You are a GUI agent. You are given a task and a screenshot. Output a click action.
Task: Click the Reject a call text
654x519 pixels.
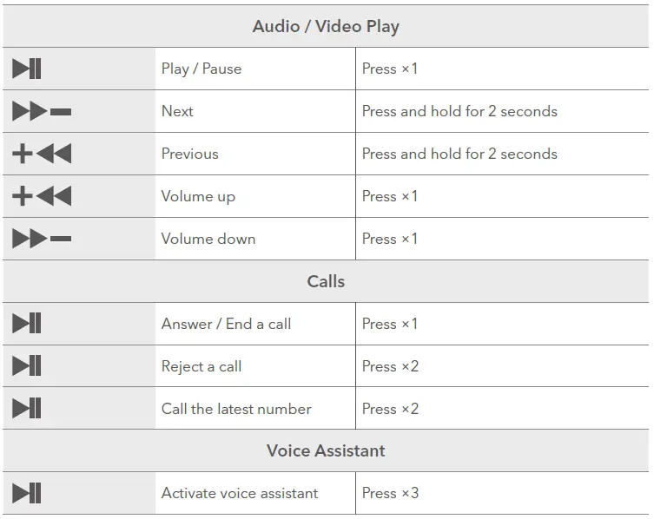[x=201, y=366]
